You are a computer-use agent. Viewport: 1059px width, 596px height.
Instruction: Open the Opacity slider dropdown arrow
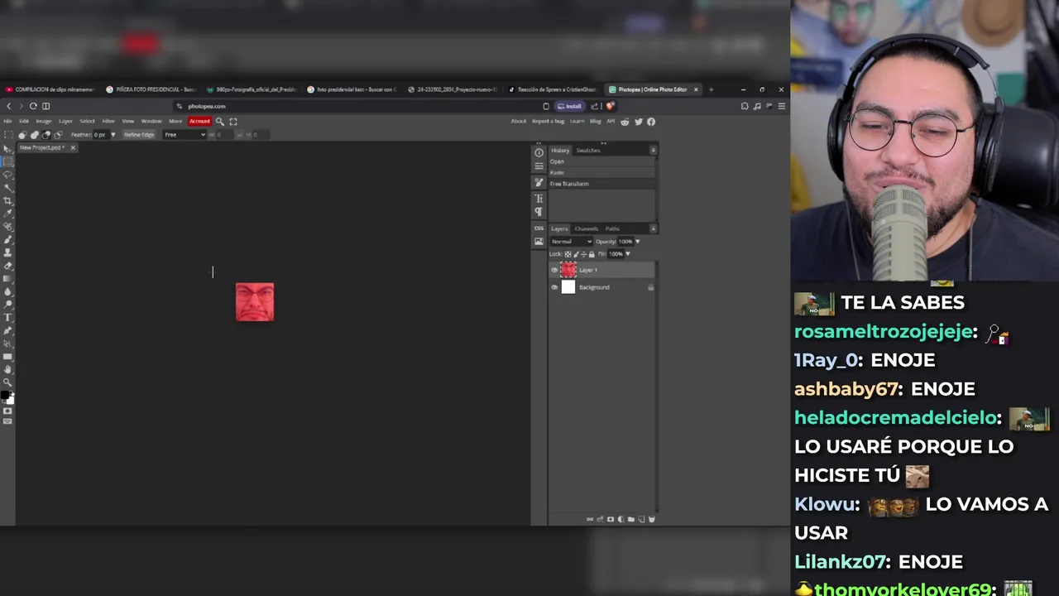pos(637,242)
